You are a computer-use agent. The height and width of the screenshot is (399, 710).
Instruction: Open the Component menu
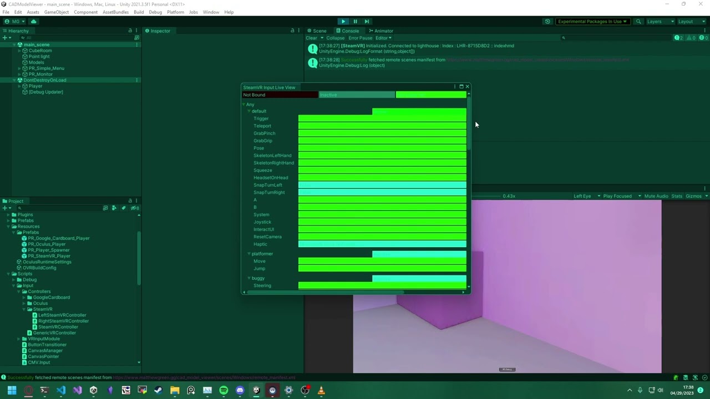coord(85,12)
